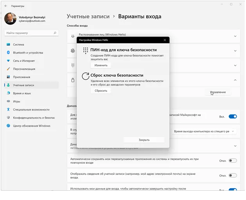Click the user profile avatar
The image size is (246, 200).
tap(10, 19)
